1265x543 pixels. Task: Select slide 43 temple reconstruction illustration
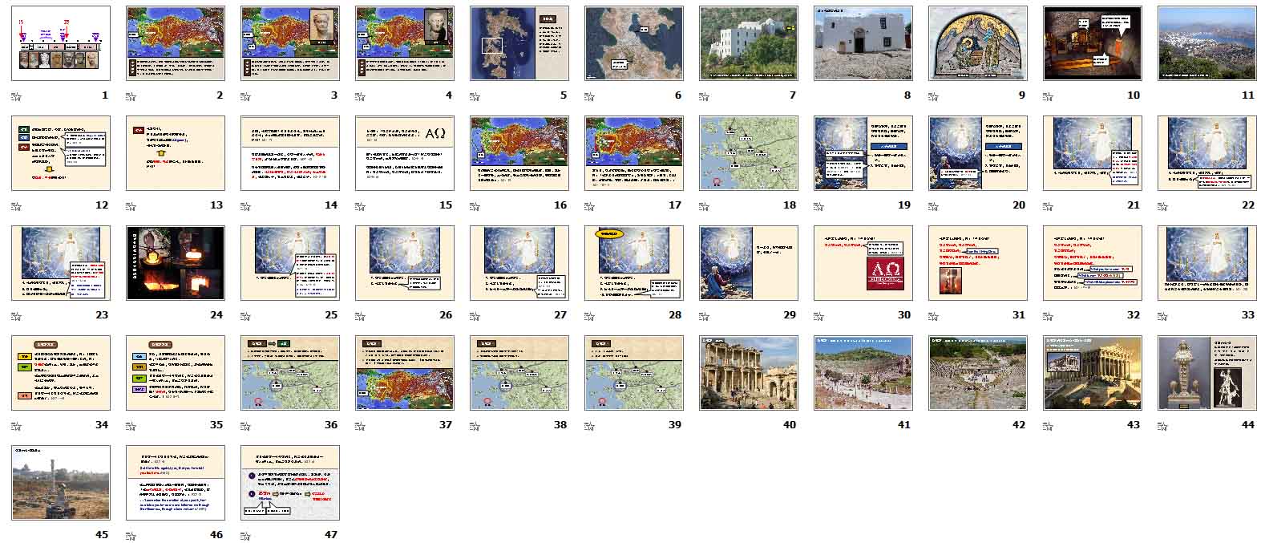click(x=1092, y=373)
